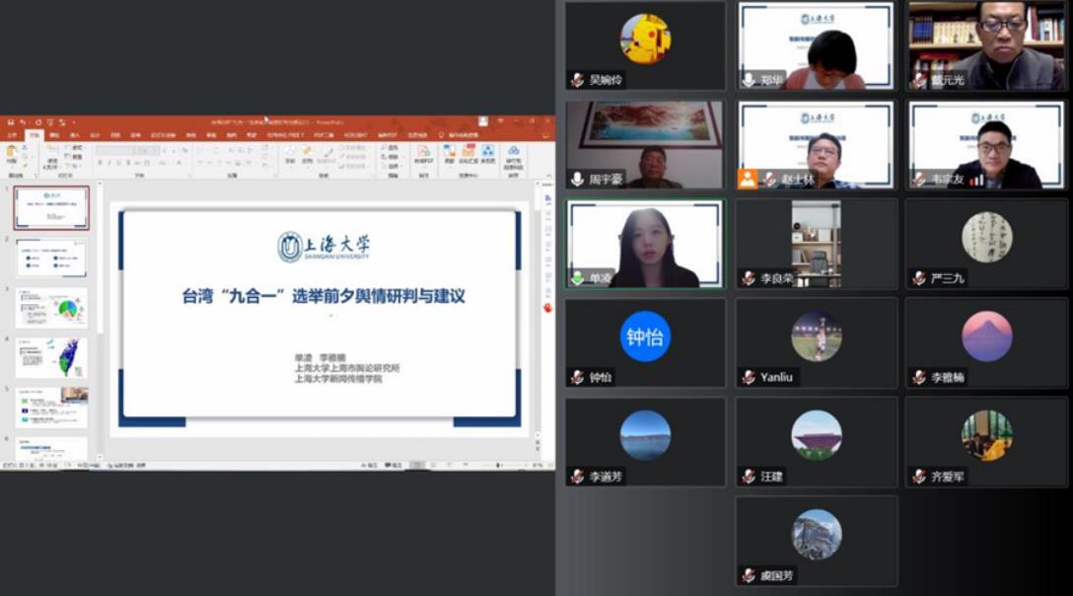Switch to the 插入 (Insert) ribbon tab
The width and height of the screenshot is (1073, 596).
coord(75,135)
